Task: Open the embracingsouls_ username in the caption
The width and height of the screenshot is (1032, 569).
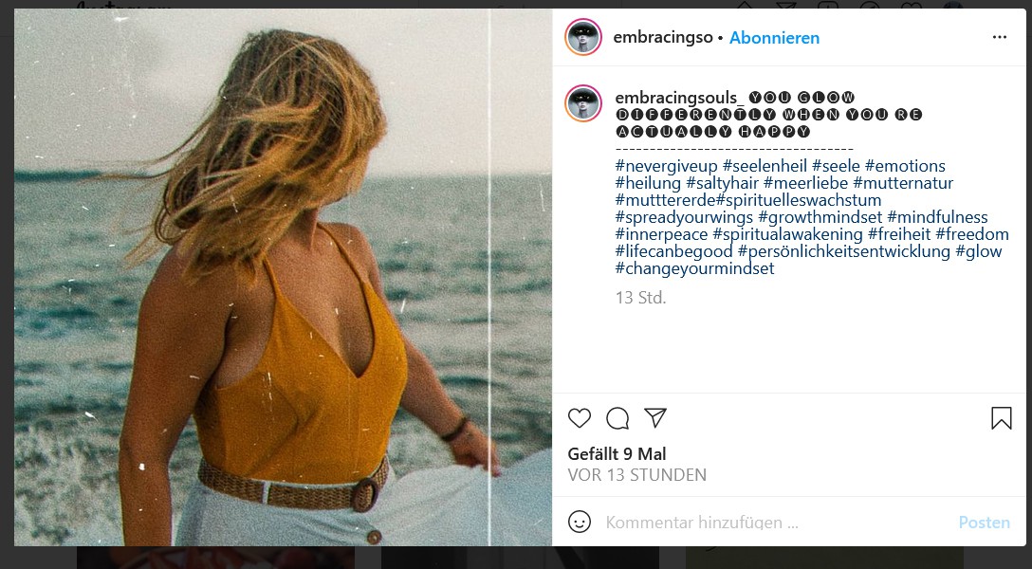Action: 680,98
